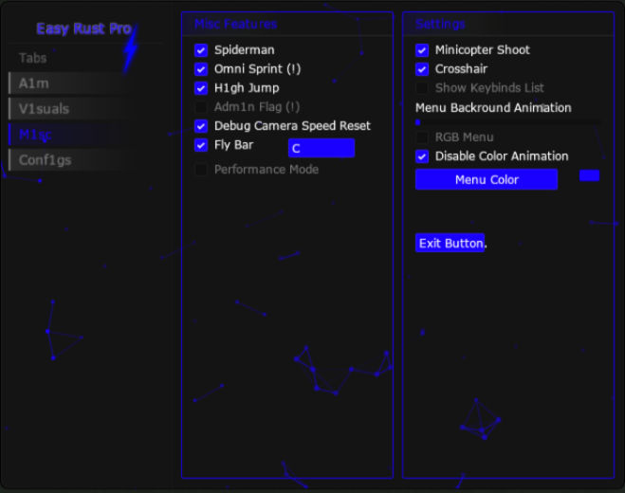Uncheck Disable Color Animation
This screenshot has width=625, height=493.
(x=422, y=156)
